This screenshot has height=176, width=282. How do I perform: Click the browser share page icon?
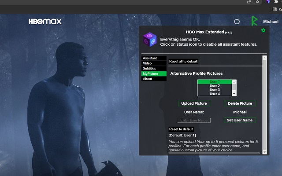249,2
